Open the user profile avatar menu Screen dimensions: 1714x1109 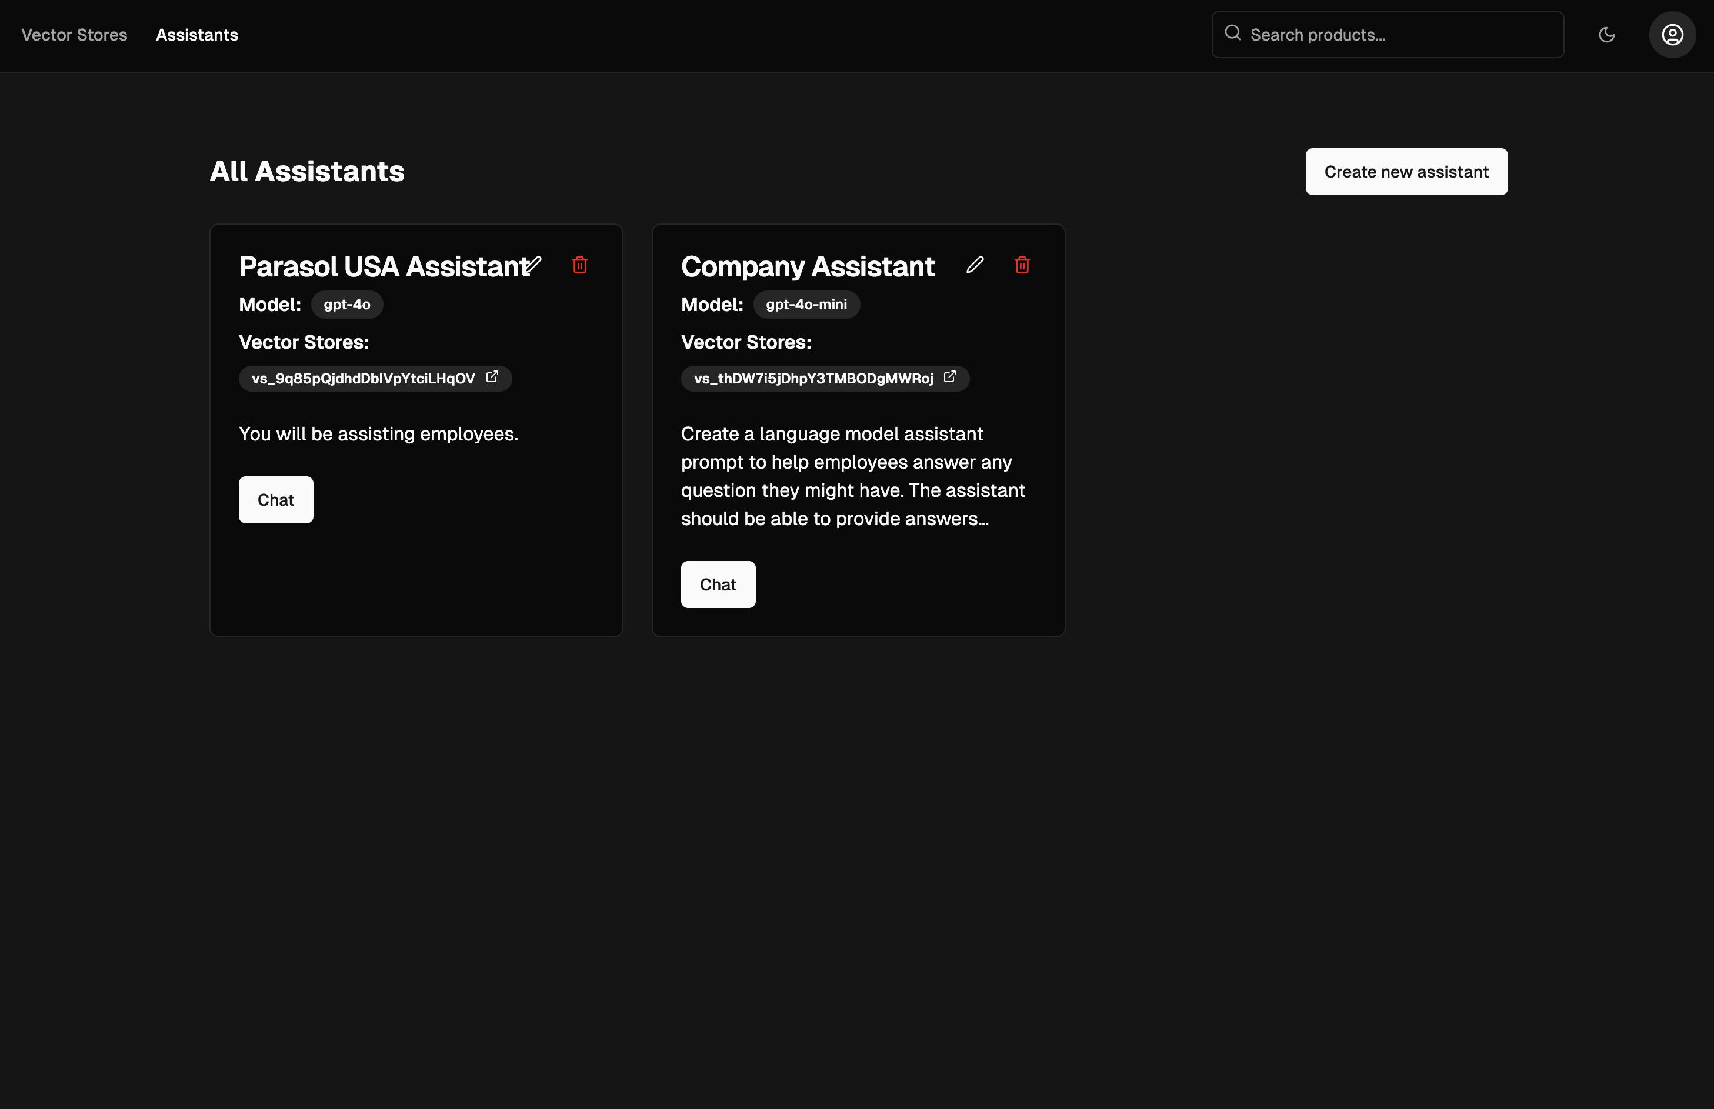tap(1672, 35)
